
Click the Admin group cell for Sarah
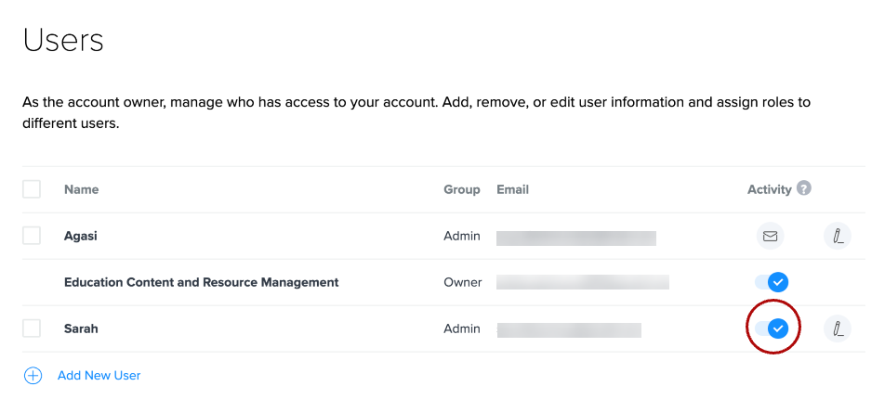462,328
